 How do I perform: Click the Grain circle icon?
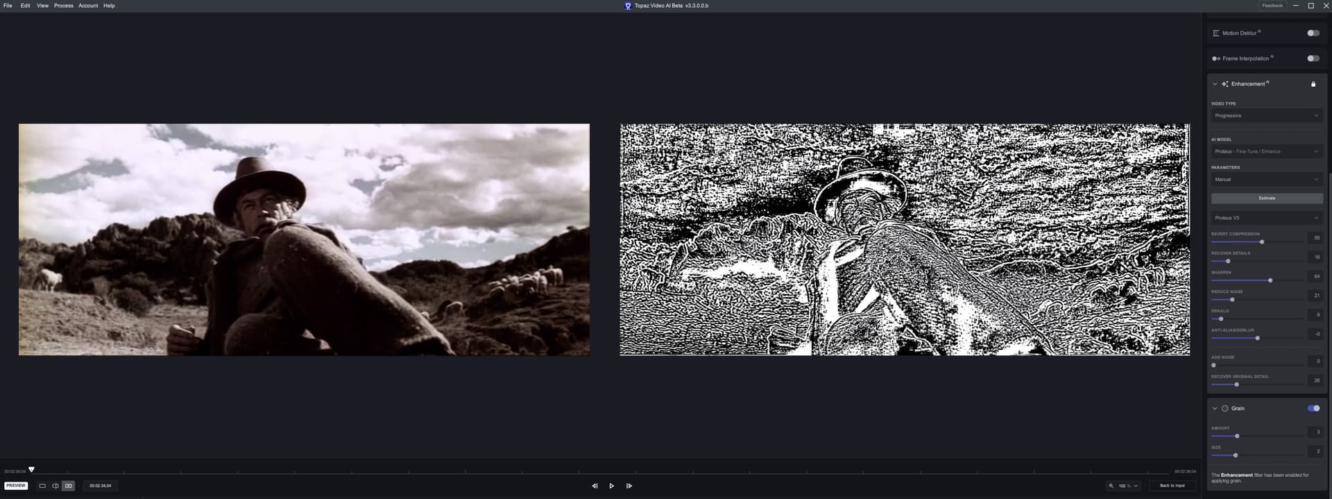[1225, 408]
